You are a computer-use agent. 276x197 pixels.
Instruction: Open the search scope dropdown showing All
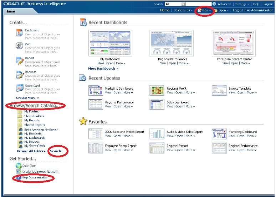(x=183, y=4)
